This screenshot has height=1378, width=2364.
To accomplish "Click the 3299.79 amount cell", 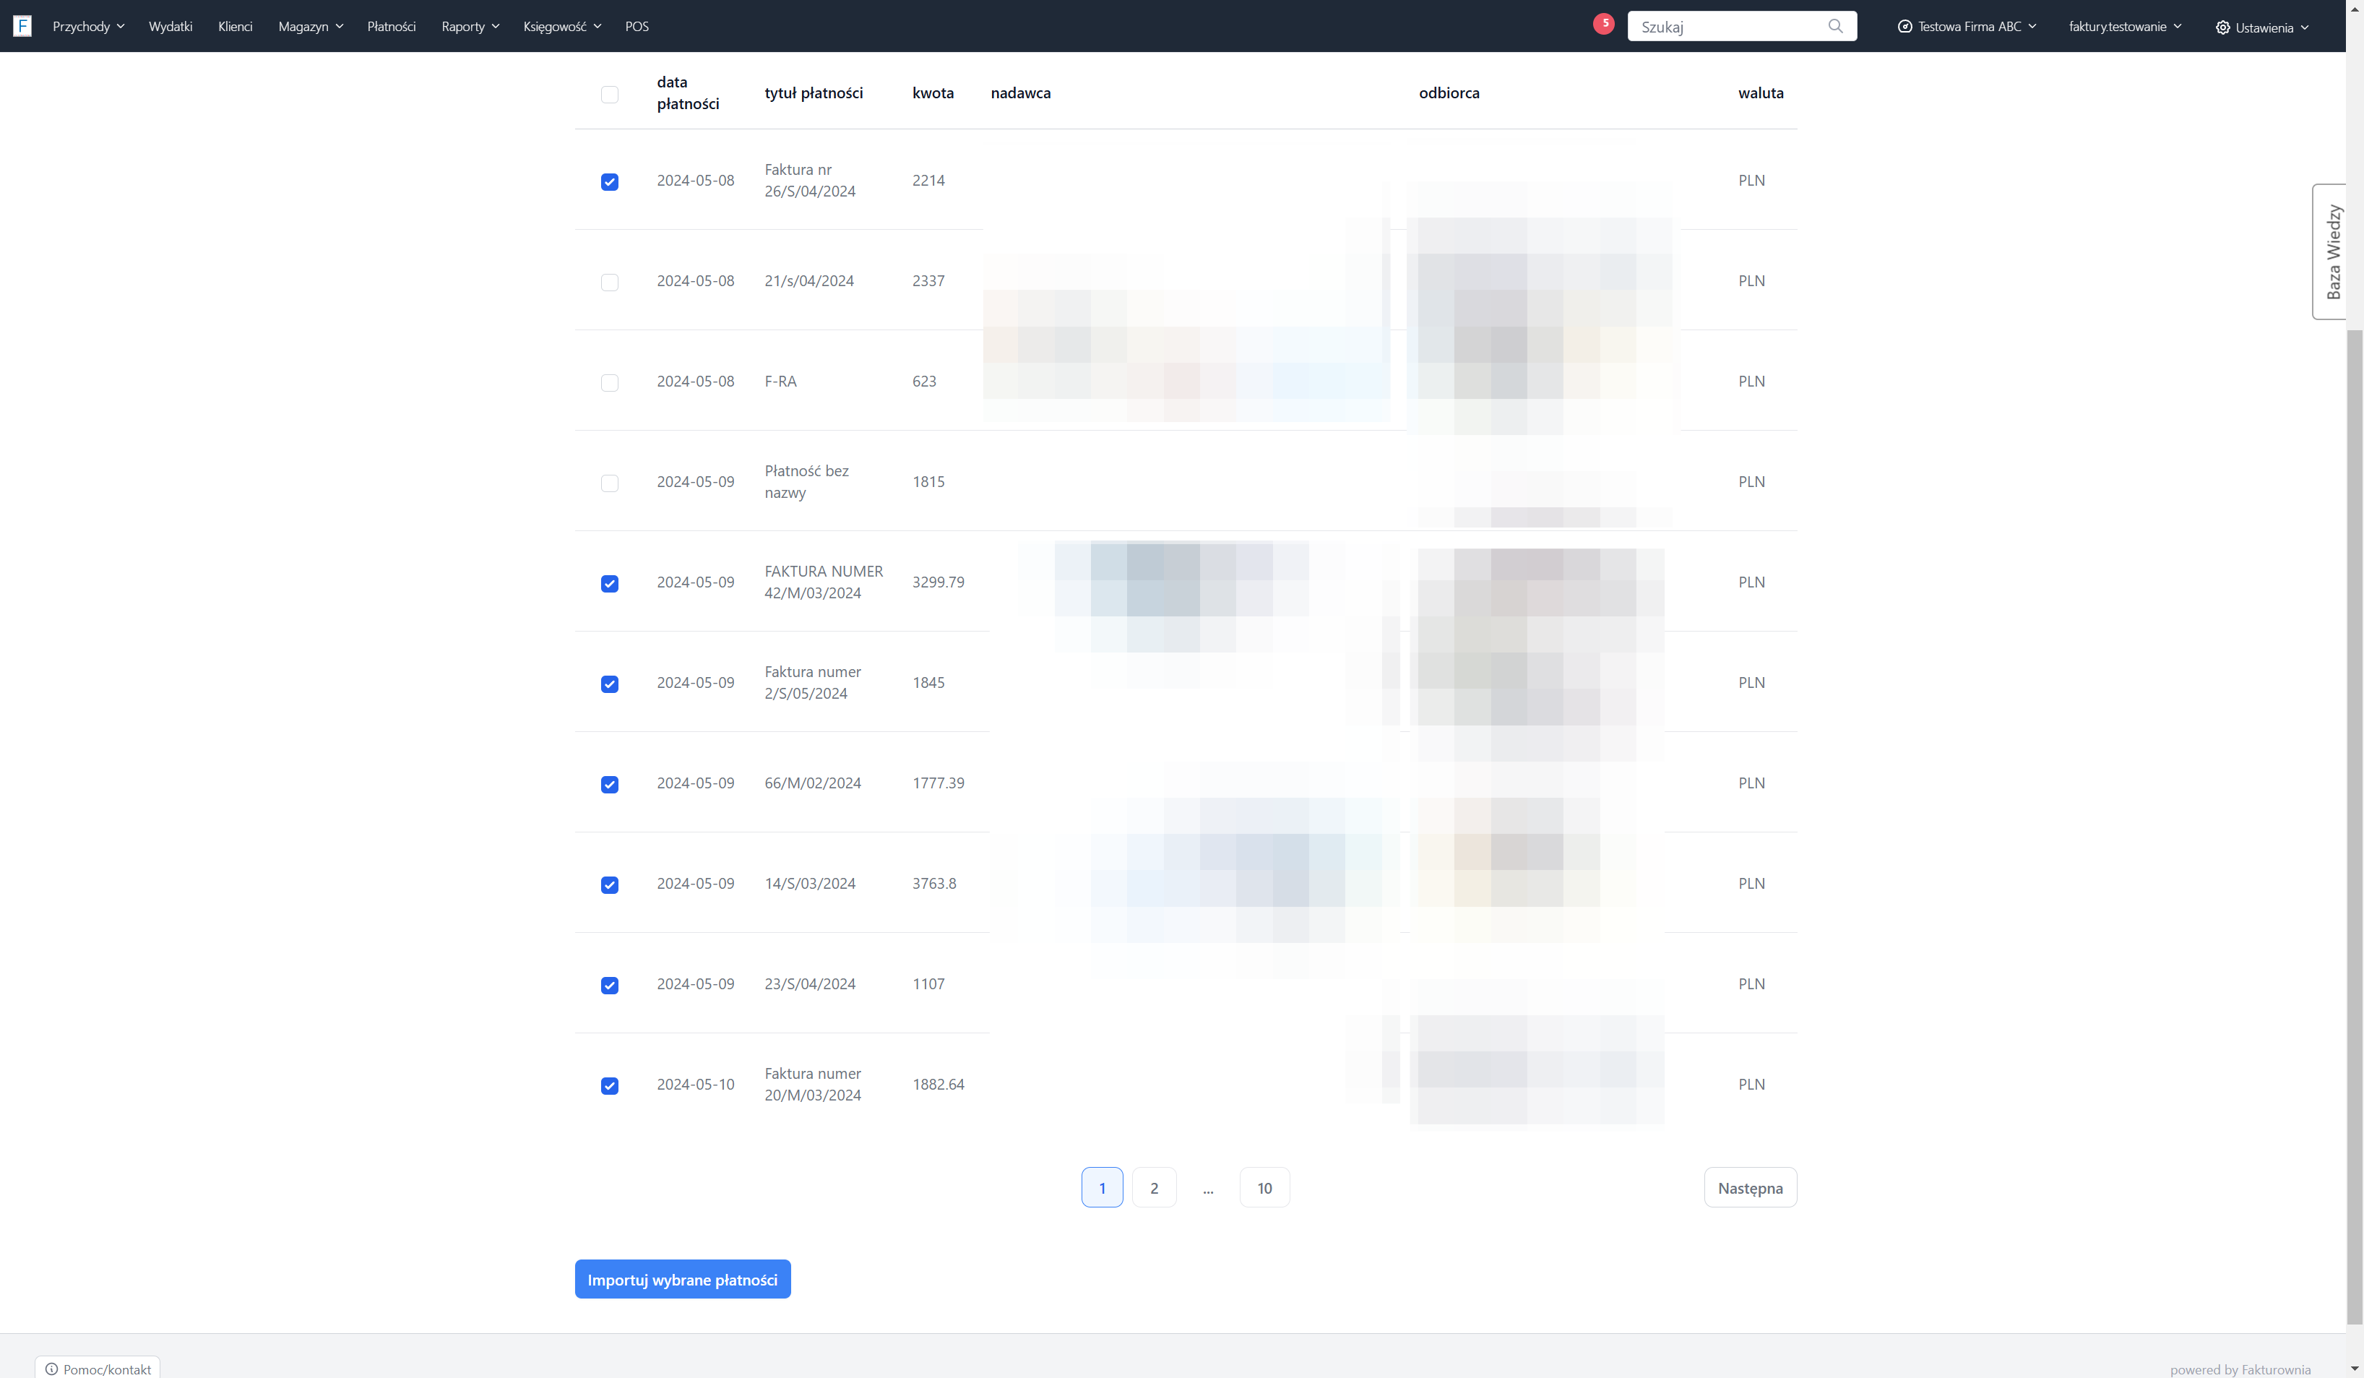I will (938, 582).
